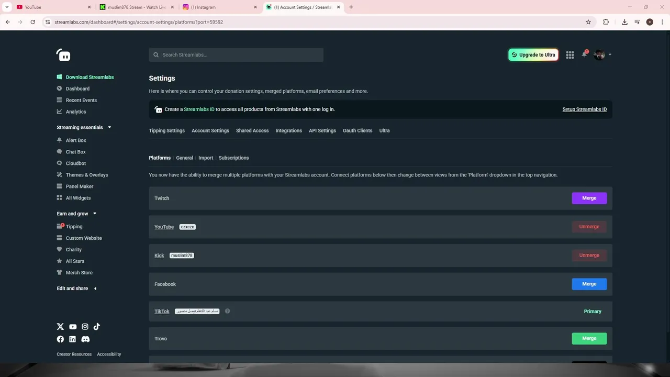The height and width of the screenshot is (377, 670).
Task: Focus the Search Streamlabs field
Action: click(x=236, y=55)
